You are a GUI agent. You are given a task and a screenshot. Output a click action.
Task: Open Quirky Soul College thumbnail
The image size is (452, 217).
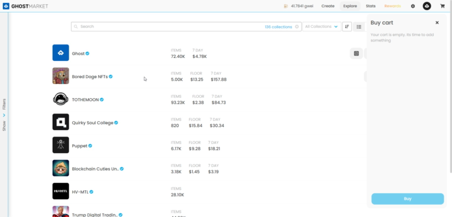point(60,122)
